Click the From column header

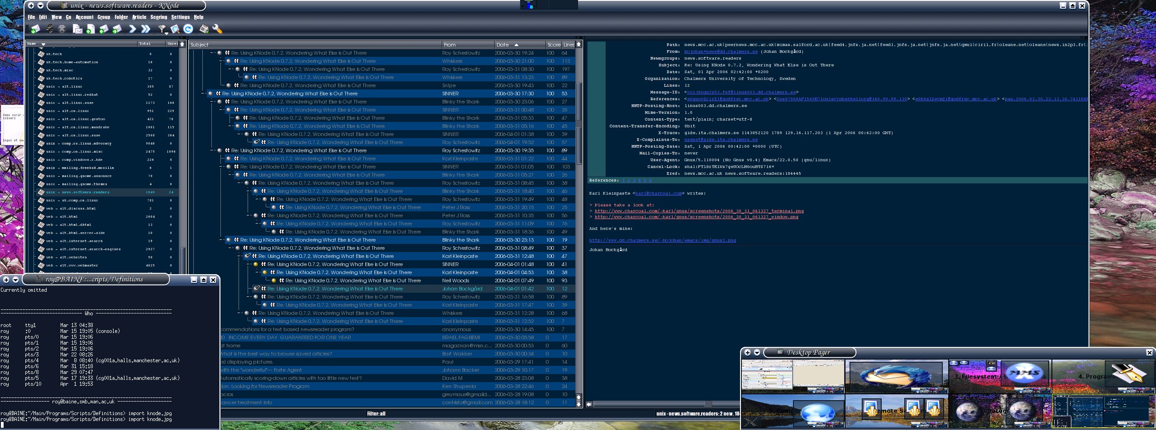(x=468, y=45)
